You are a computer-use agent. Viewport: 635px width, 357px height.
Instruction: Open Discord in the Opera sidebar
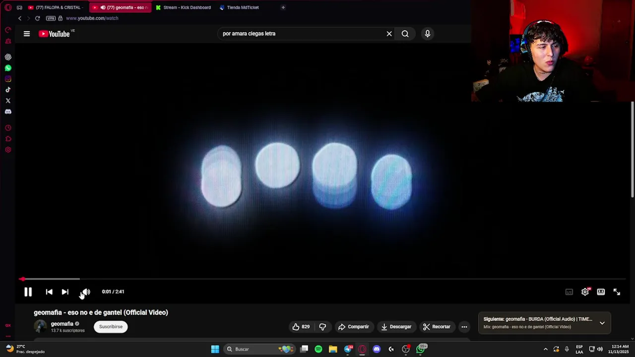tap(8, 112)
